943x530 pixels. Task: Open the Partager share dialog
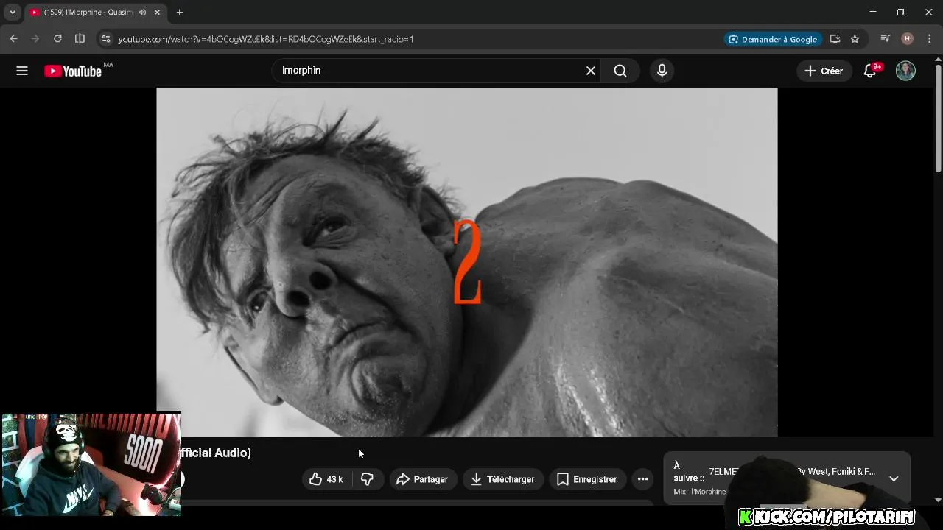(x=423, y=479)
